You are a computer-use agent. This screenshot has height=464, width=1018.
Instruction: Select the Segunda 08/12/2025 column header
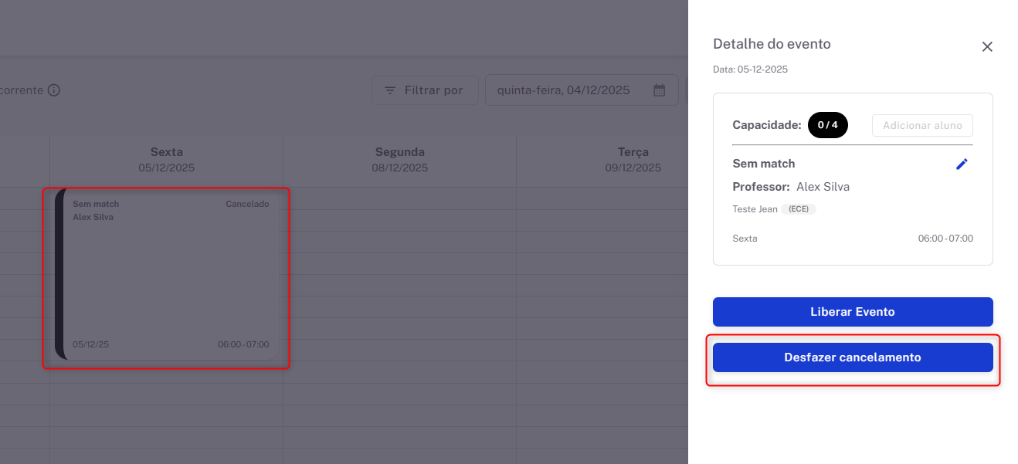pos(399,160)
